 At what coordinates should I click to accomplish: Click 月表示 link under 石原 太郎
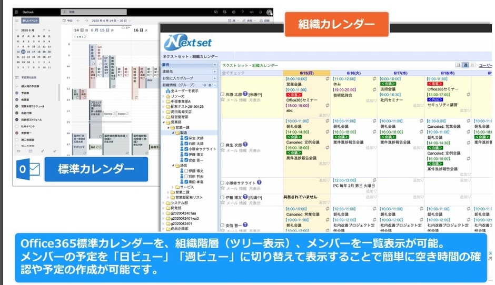point(255,100)
